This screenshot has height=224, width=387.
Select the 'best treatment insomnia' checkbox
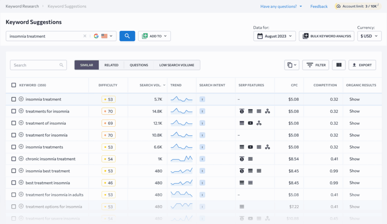pos(14,183)
